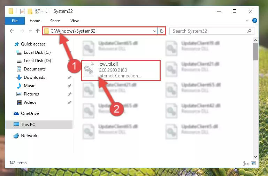Switch to Details view in status bar

pos(246,164)
